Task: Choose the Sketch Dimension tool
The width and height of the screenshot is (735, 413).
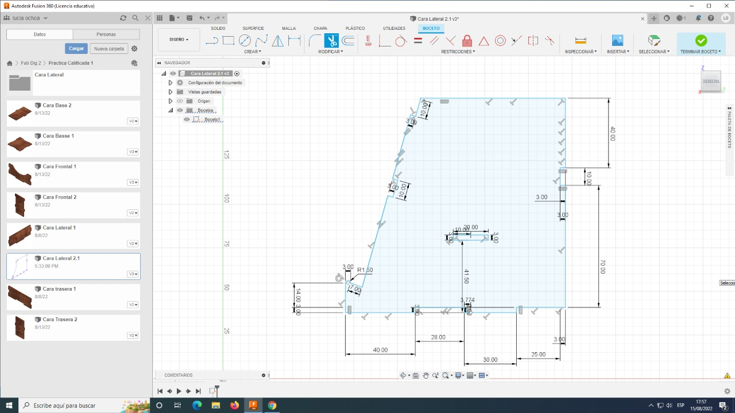Action: coord(295,41)
